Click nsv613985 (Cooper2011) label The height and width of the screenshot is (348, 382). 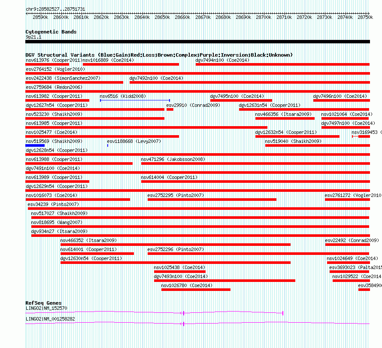pos(54,123)
